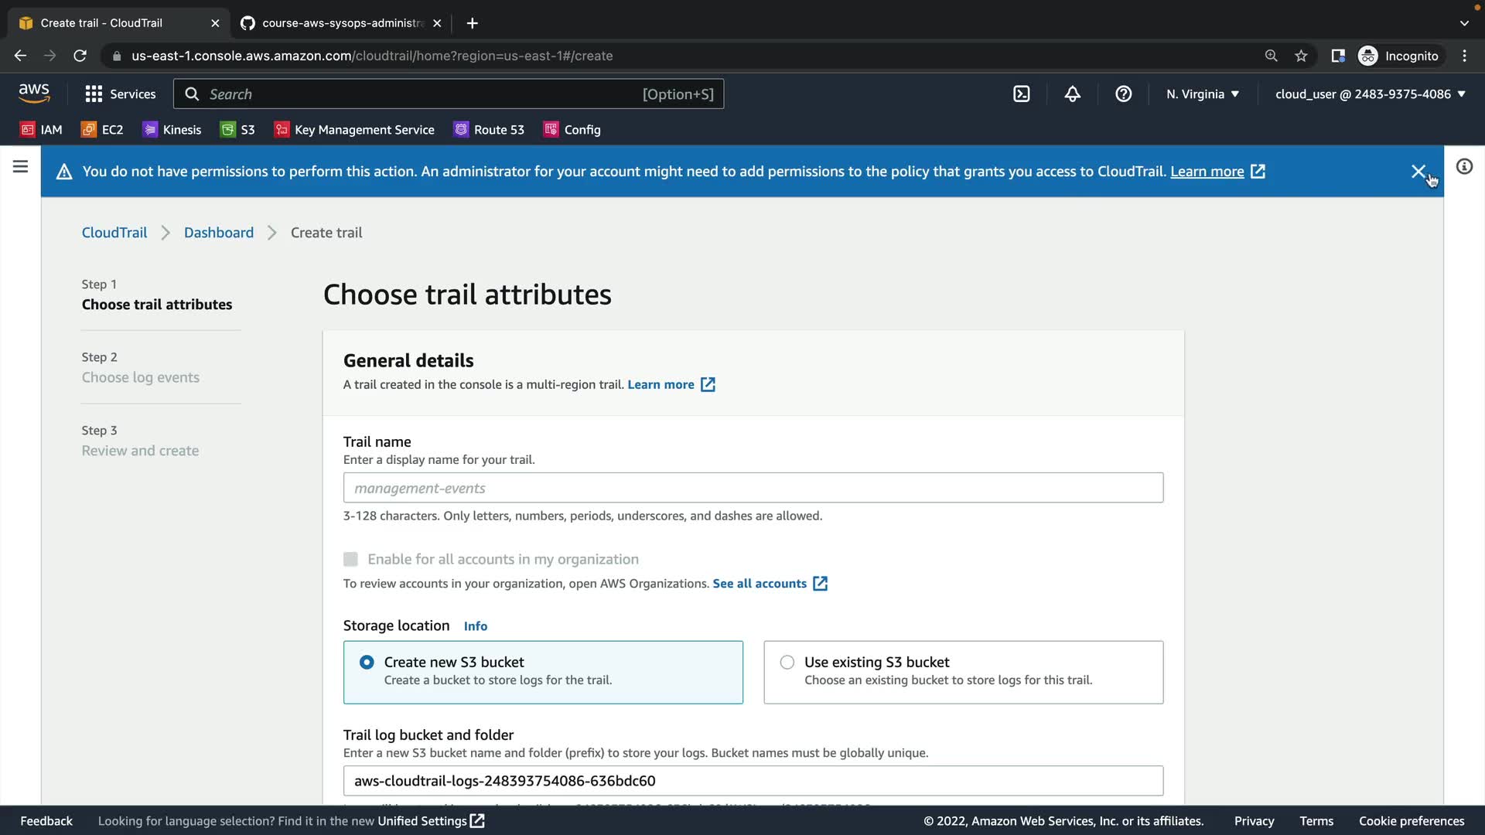Open the help question mark icon
1485x835 pixels.
1123,94
